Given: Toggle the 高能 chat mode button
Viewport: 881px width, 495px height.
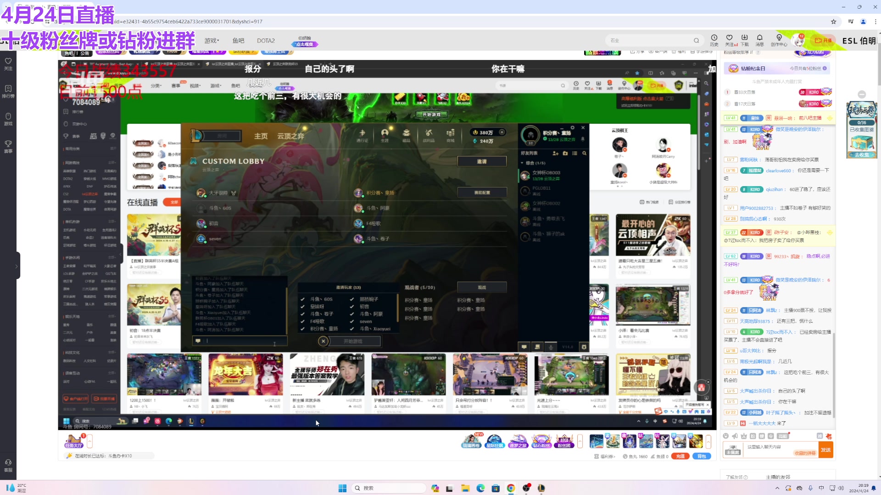Looking at the screenshot, I should [783, 436].
